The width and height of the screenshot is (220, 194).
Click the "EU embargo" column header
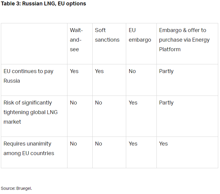140,35
